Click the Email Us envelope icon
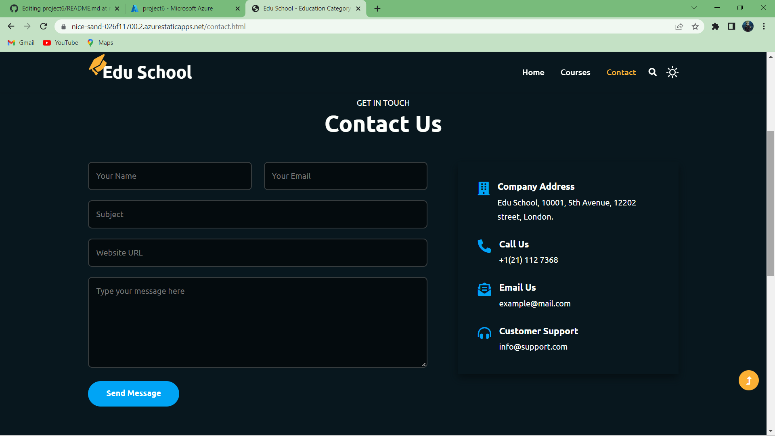 (484, 289)
